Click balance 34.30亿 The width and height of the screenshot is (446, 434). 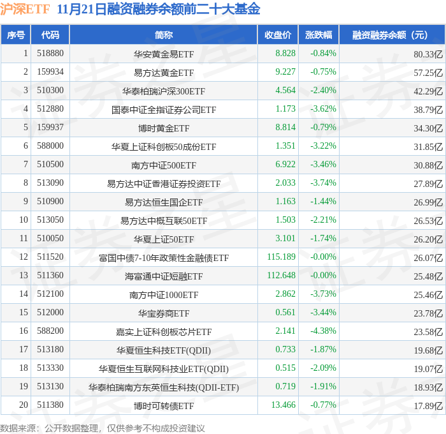click(x=428, y=128)
